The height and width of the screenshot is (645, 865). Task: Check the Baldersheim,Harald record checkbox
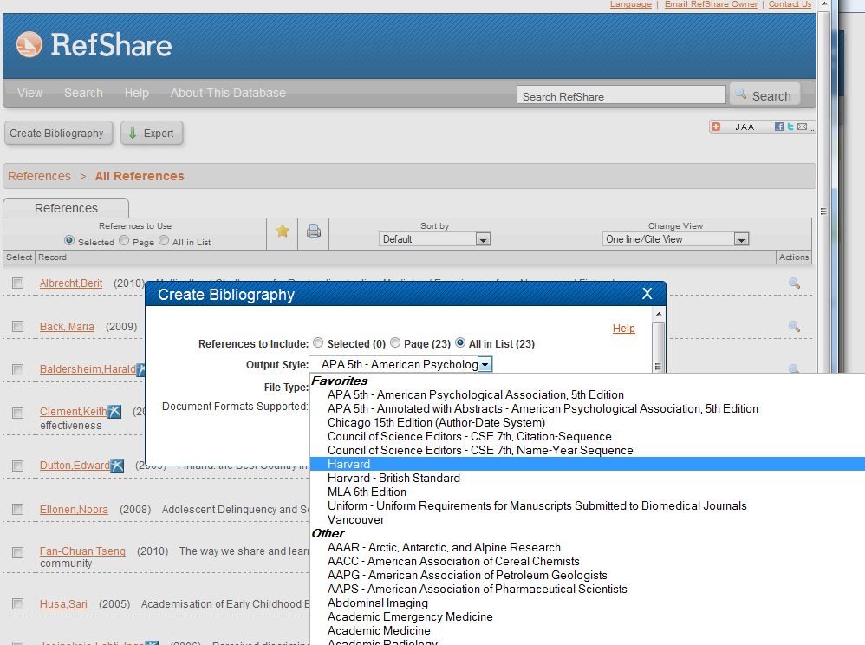(x=18, y=369)
